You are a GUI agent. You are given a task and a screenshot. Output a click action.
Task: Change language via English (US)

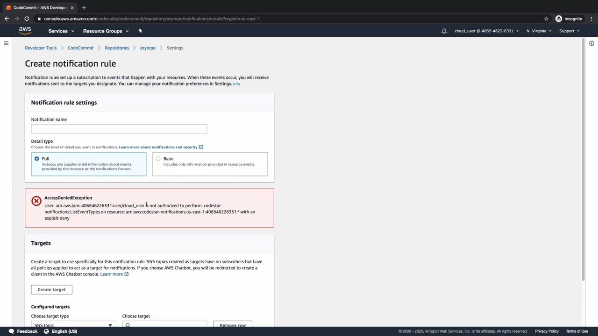(64, 331)
